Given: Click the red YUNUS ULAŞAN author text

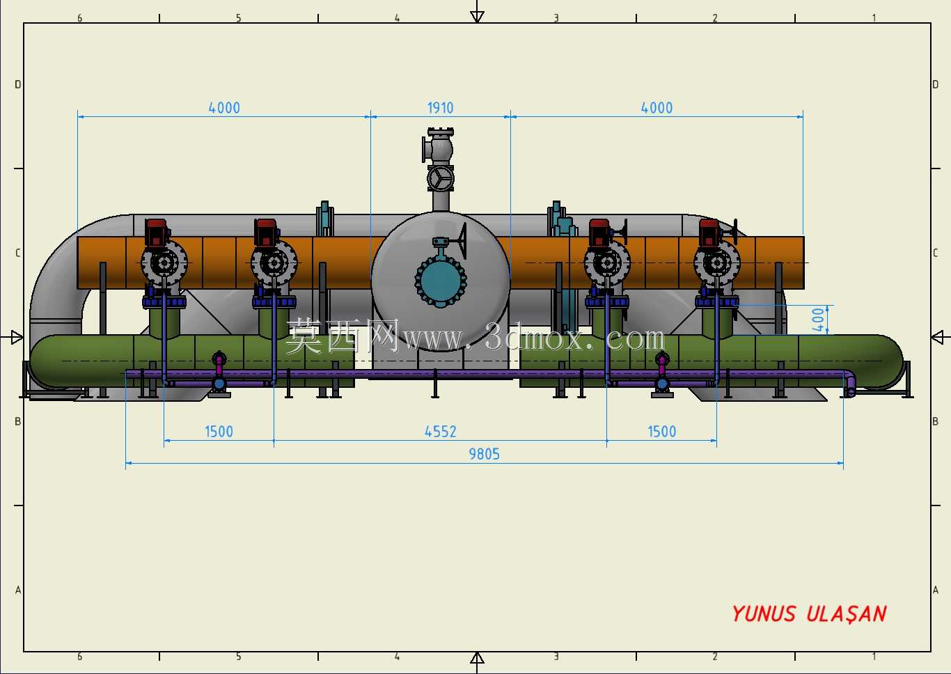Looking at the screenshot, I should point(809,613).
